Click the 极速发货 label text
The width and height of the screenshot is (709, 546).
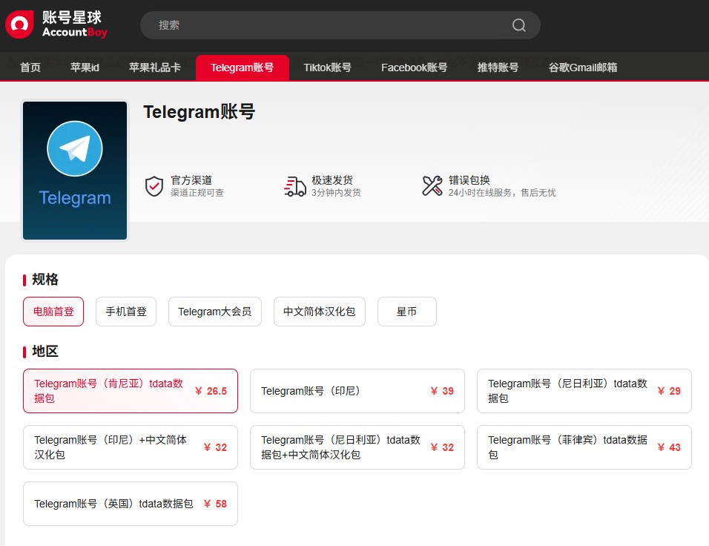coord(332,180)
